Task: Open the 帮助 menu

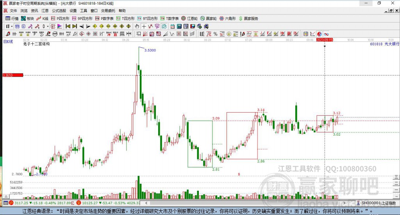Action: [122, 11]
